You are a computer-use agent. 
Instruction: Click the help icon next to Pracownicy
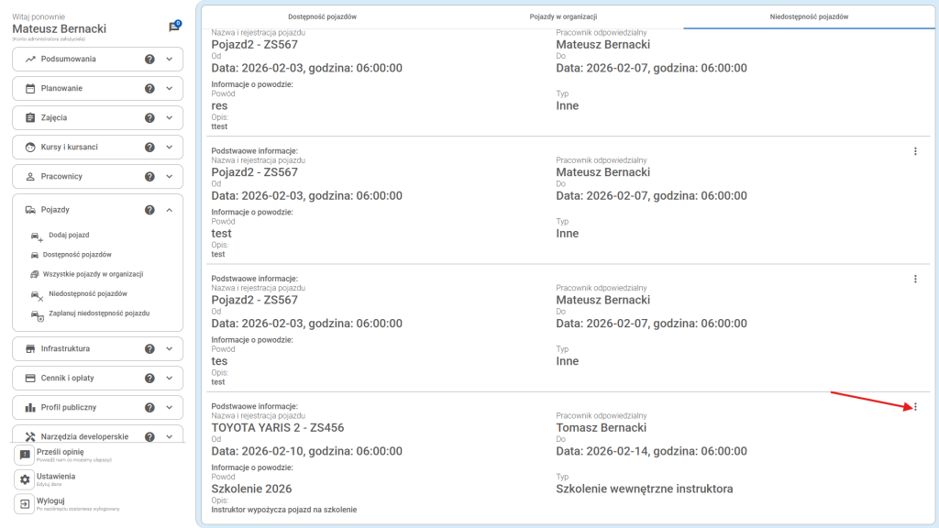[x=149, y=177]
